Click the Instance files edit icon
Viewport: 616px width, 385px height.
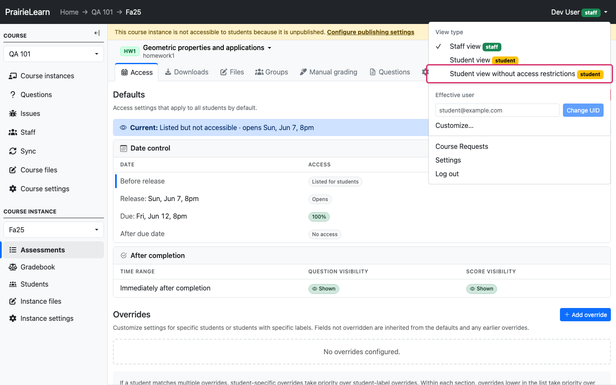(13, 301)
